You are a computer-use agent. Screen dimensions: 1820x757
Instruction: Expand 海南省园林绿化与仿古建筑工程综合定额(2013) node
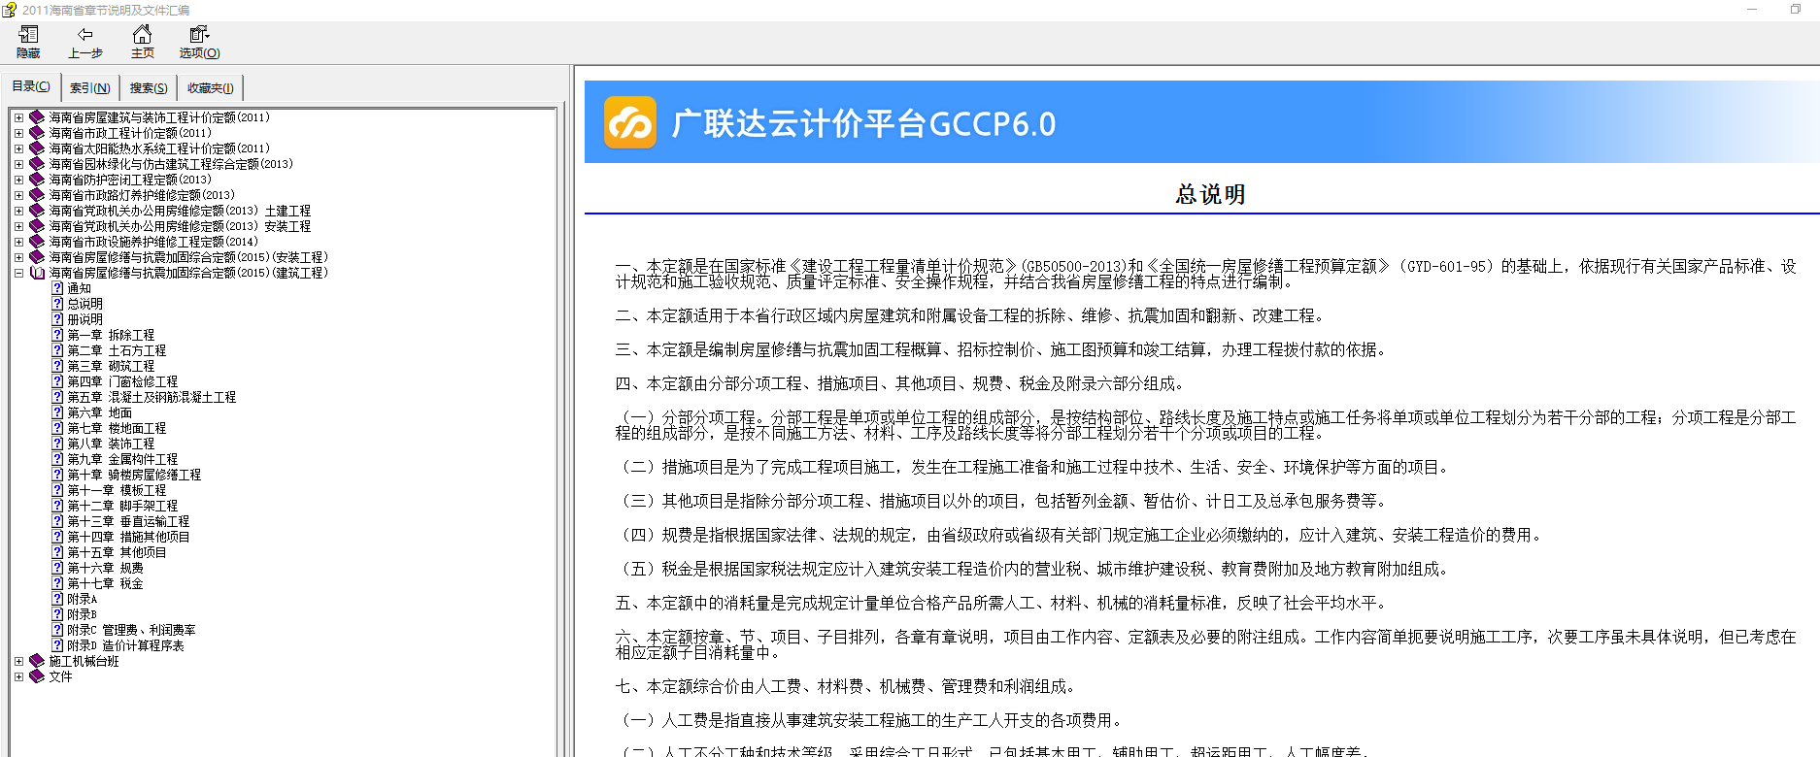18,164
